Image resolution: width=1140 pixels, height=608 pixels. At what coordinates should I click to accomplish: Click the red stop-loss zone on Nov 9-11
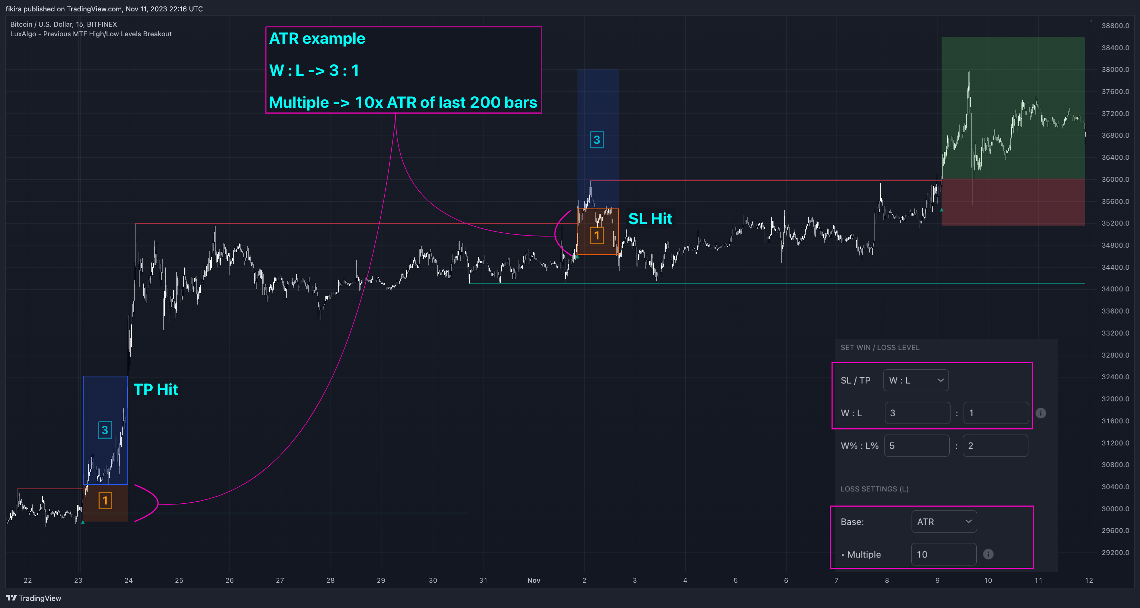pyautogui.click(x=1013, y=202)
